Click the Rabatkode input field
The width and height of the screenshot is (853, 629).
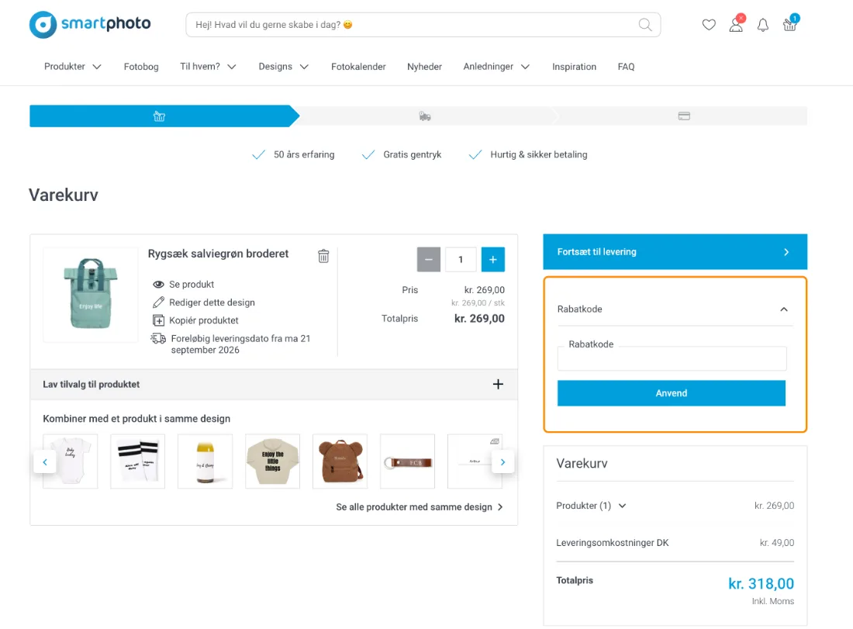672,358
